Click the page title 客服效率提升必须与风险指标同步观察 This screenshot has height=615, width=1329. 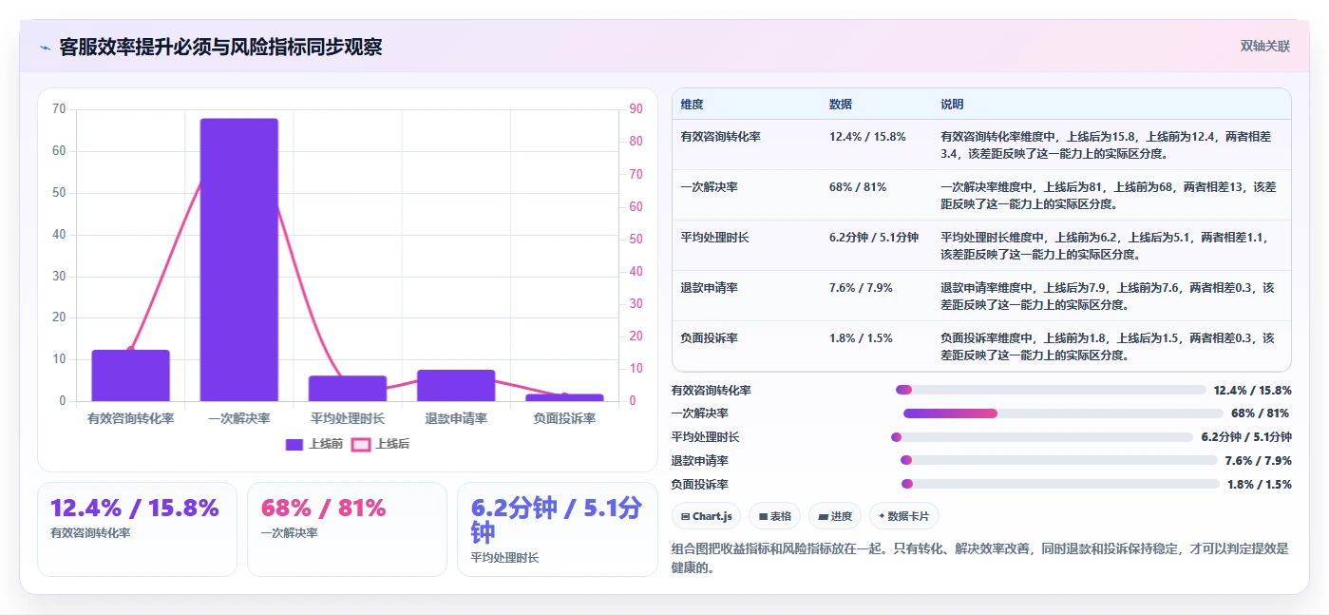[x=220, y=47]
